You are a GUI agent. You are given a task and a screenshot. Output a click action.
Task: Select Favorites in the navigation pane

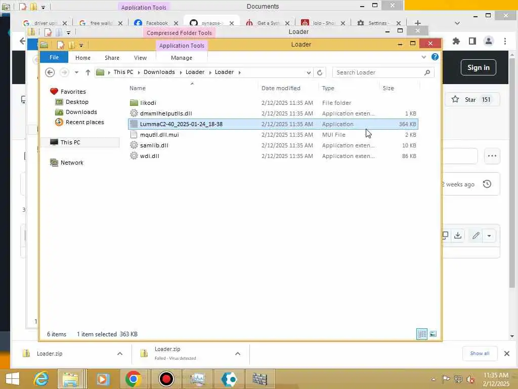point(73,92)
